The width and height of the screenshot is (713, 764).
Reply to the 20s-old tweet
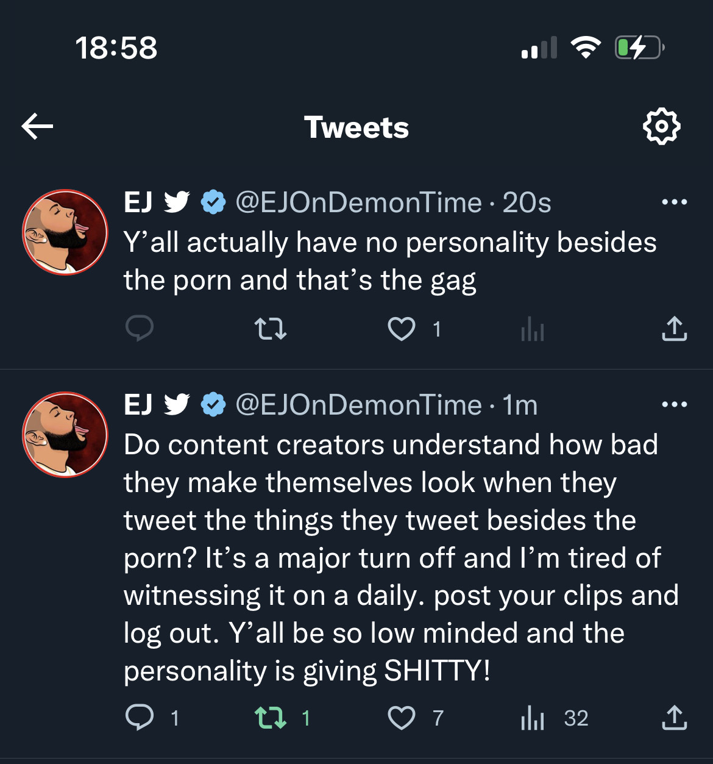coord(140,329)
